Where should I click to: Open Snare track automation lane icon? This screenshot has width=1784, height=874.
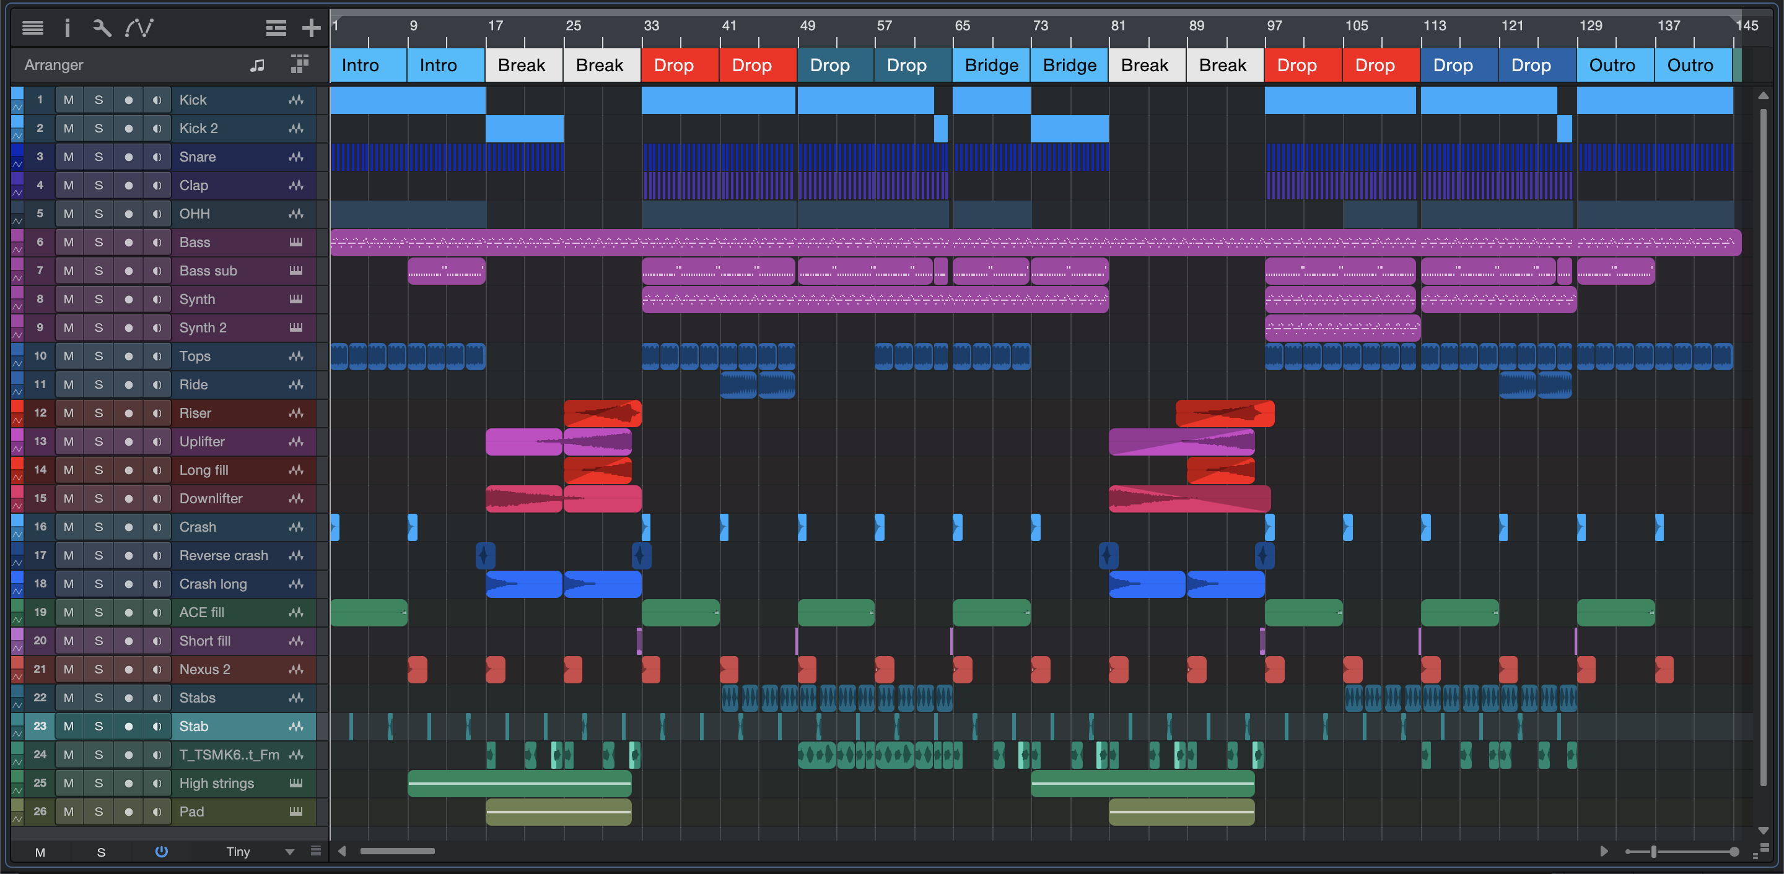point(17,164)
